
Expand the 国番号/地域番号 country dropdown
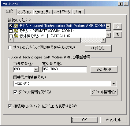click(x=114, y=84)
